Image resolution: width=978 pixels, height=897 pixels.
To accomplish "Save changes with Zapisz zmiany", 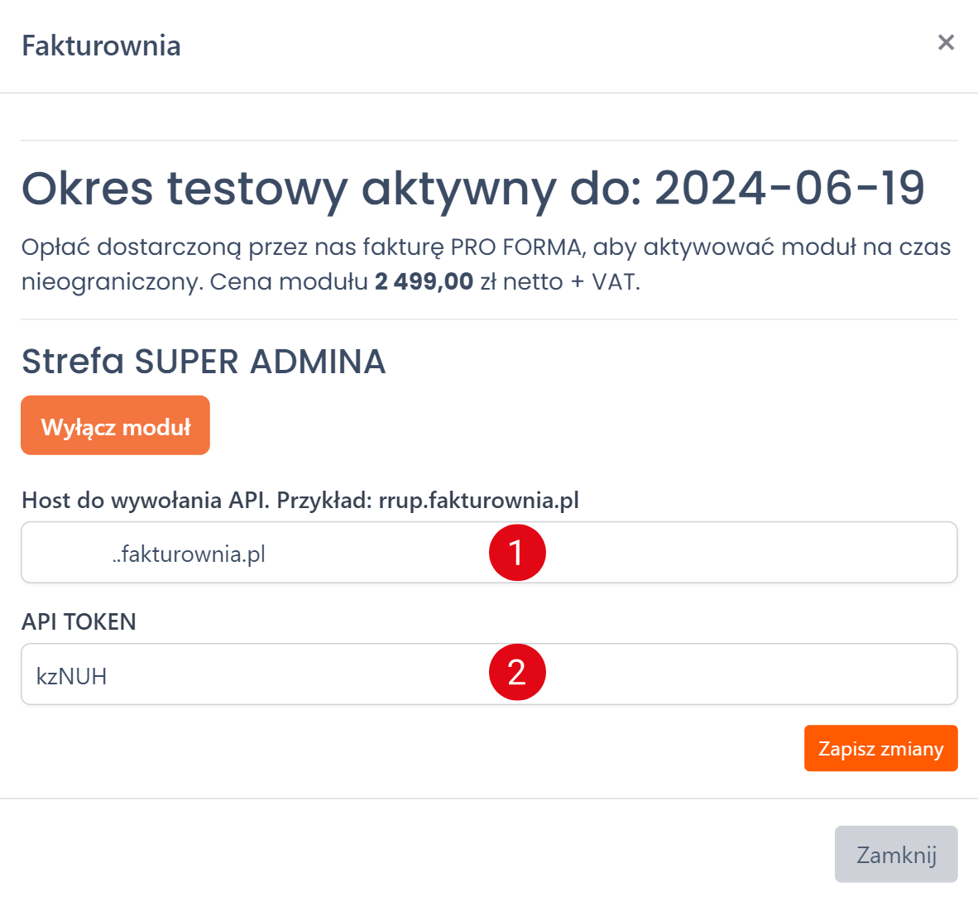I will click(880, 749).
